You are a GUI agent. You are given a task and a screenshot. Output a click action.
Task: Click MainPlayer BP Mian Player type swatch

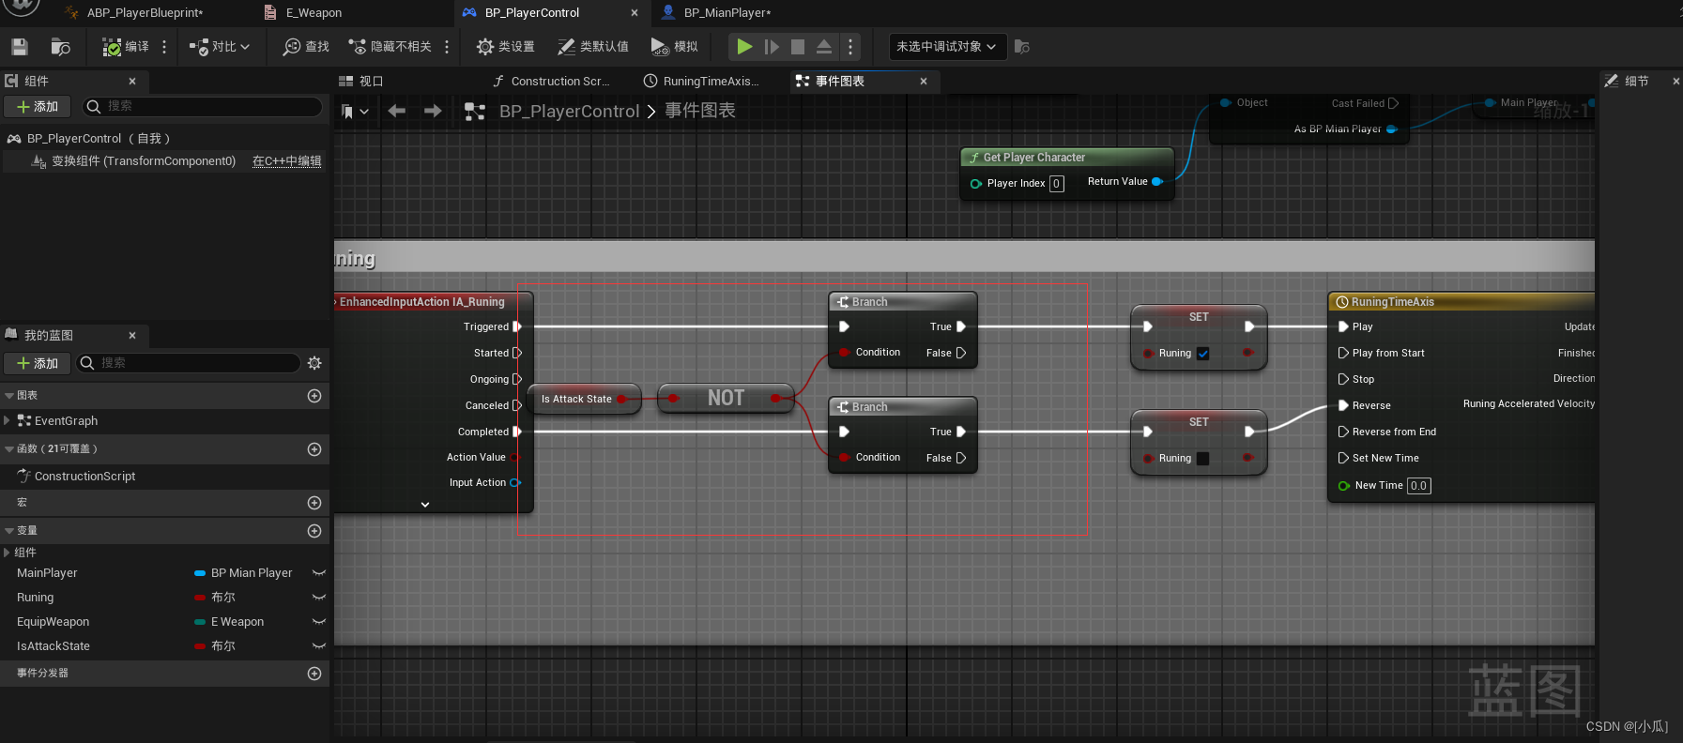pyautogui.click(x=200, y=573)
